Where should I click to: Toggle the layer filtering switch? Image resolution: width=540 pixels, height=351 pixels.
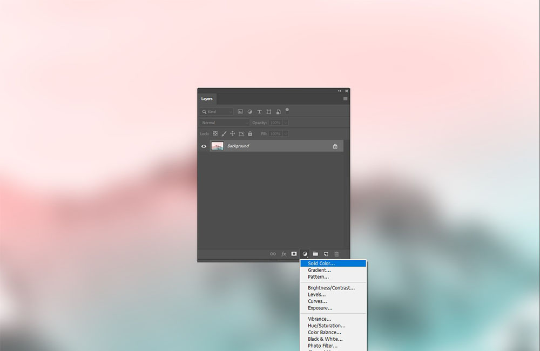pos(287,110)
